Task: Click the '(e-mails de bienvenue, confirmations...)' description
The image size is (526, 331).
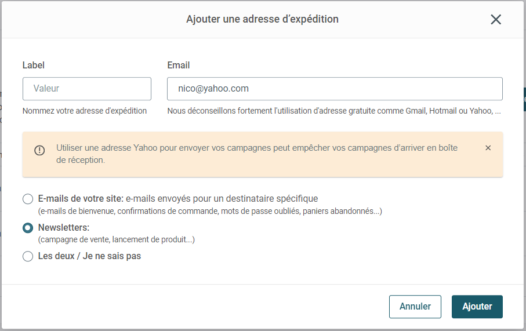Action: [x=210, y=211]
